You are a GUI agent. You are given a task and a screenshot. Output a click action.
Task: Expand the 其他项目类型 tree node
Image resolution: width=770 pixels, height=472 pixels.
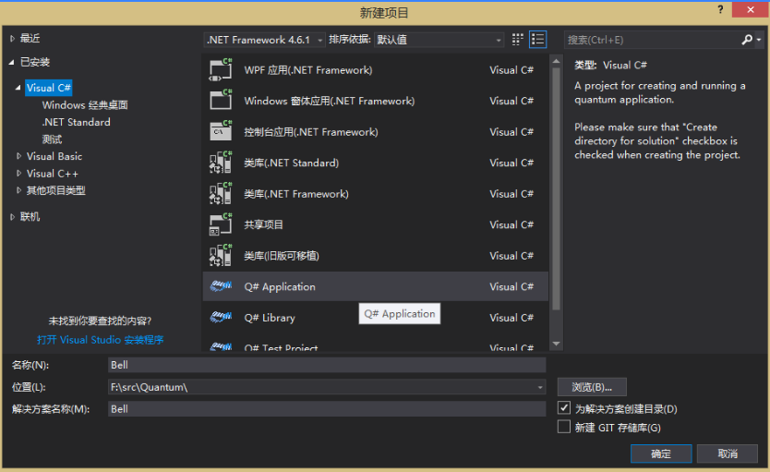click(18, 190)
